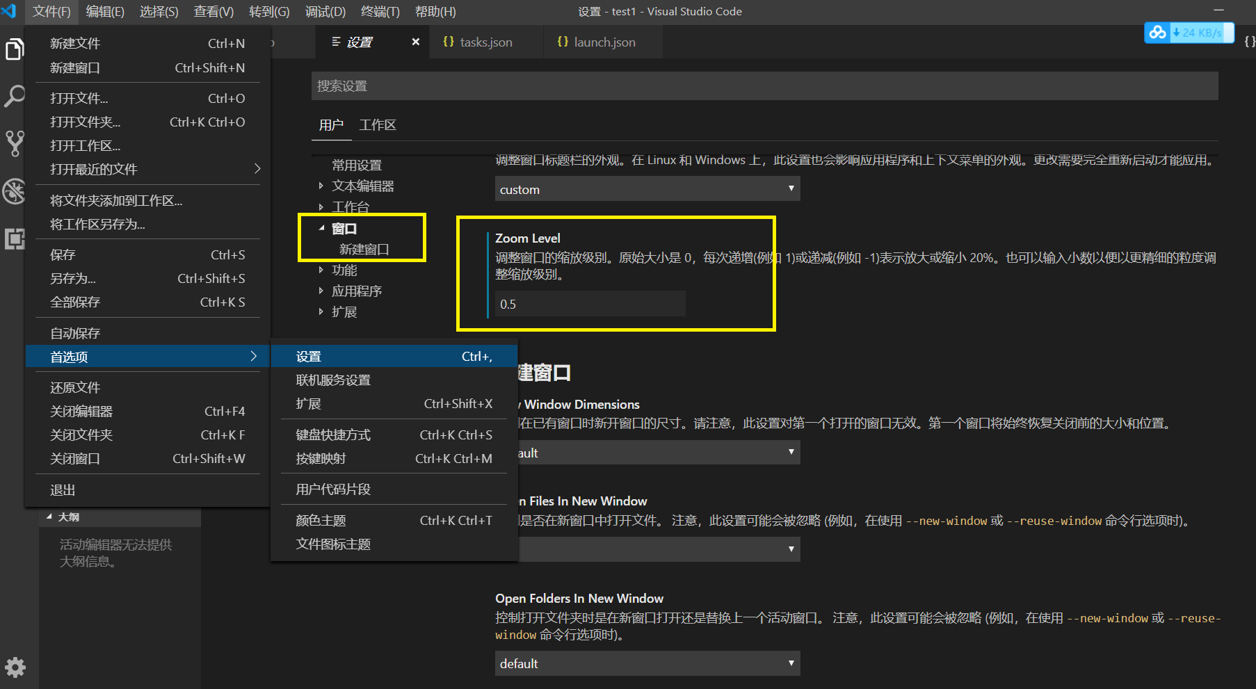The width and height of the screenshot is (1256, 689).
Task: Toggle 自动保存 in the File menu
Action: tap(147, 333)
